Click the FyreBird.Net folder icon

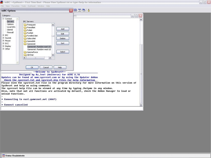(25, 36)
